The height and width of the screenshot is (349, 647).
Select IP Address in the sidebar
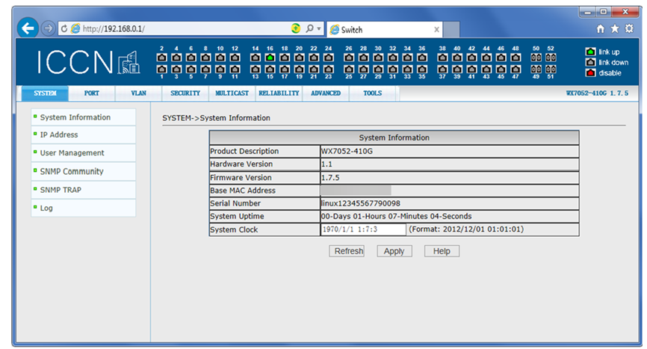(x=59, y=135)
